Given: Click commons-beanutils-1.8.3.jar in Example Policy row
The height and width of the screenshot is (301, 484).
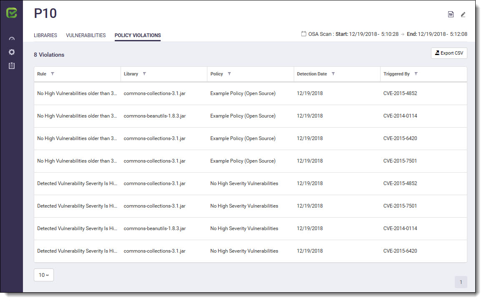Looking at the screenshot, I should point(155,116).
